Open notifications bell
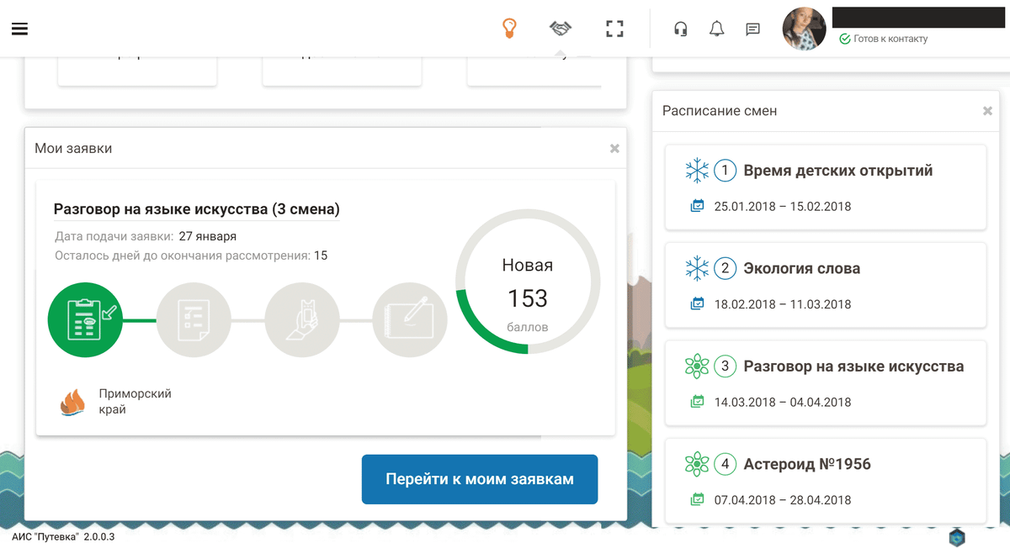 [x=716, y=29]
